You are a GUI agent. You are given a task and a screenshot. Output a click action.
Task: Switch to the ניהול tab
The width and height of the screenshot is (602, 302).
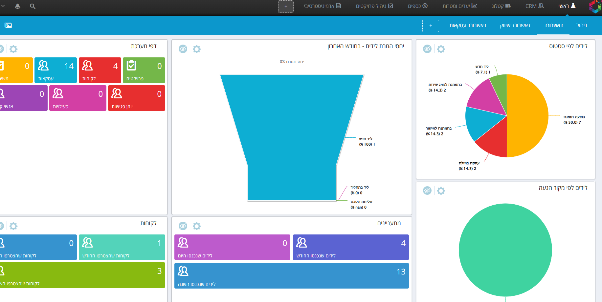click(x=582, y=25)
